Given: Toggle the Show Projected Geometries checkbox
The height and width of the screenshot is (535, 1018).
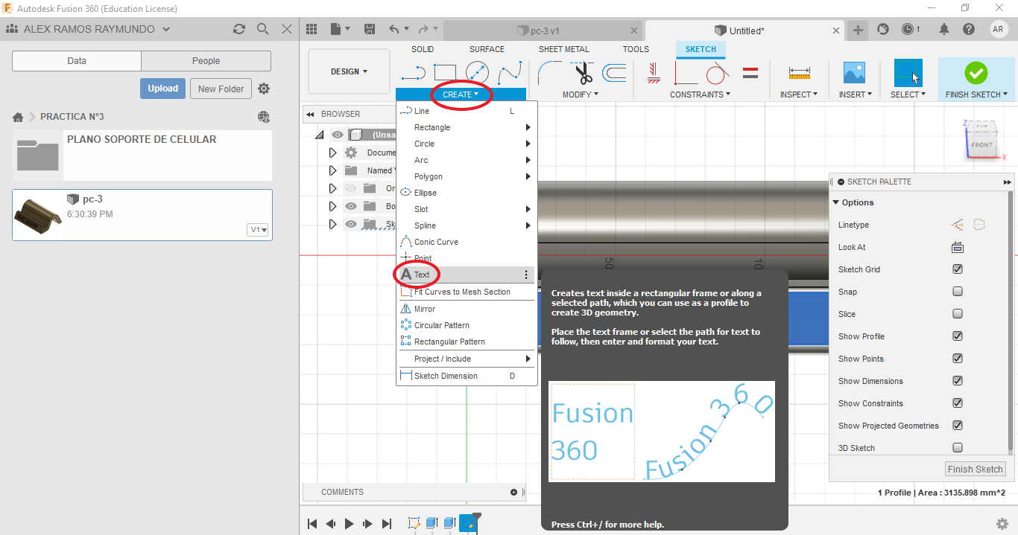Looking at the screenshot, I should click(958, 426).
